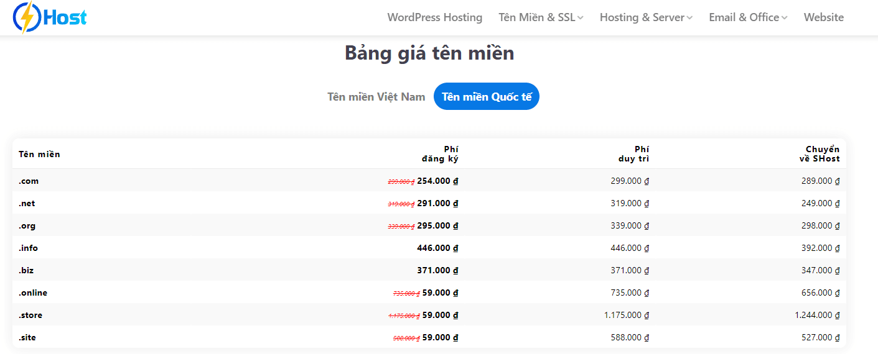
Task: Click .biz registration price 371.000 đ
Action: point(437,271)
